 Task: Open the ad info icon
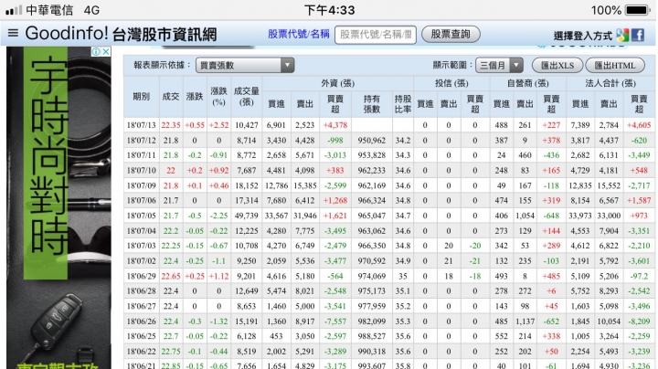(96, 51)
